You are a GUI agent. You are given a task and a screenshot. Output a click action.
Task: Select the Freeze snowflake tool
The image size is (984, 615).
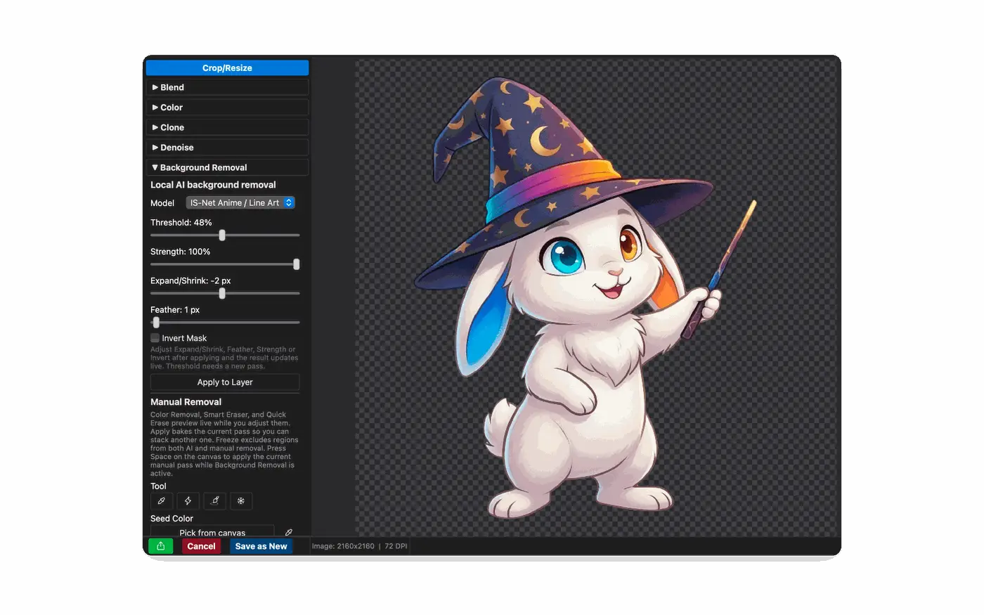pos(241,501)
